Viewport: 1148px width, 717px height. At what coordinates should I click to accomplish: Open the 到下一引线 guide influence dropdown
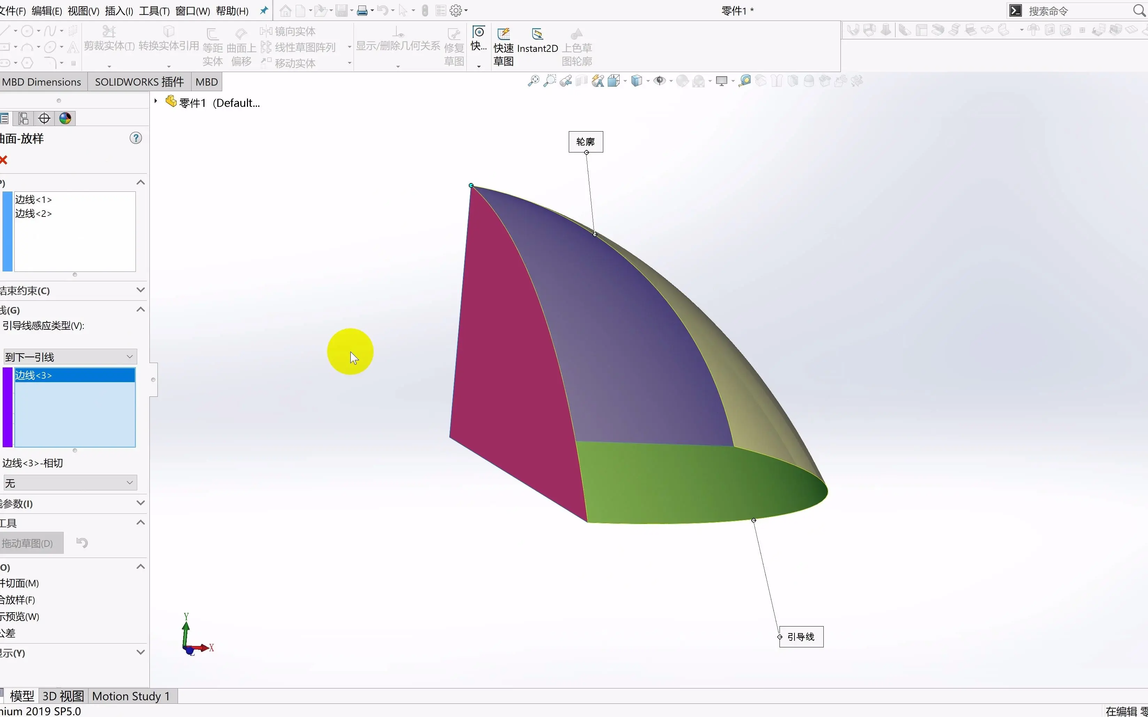pos(70,357)
